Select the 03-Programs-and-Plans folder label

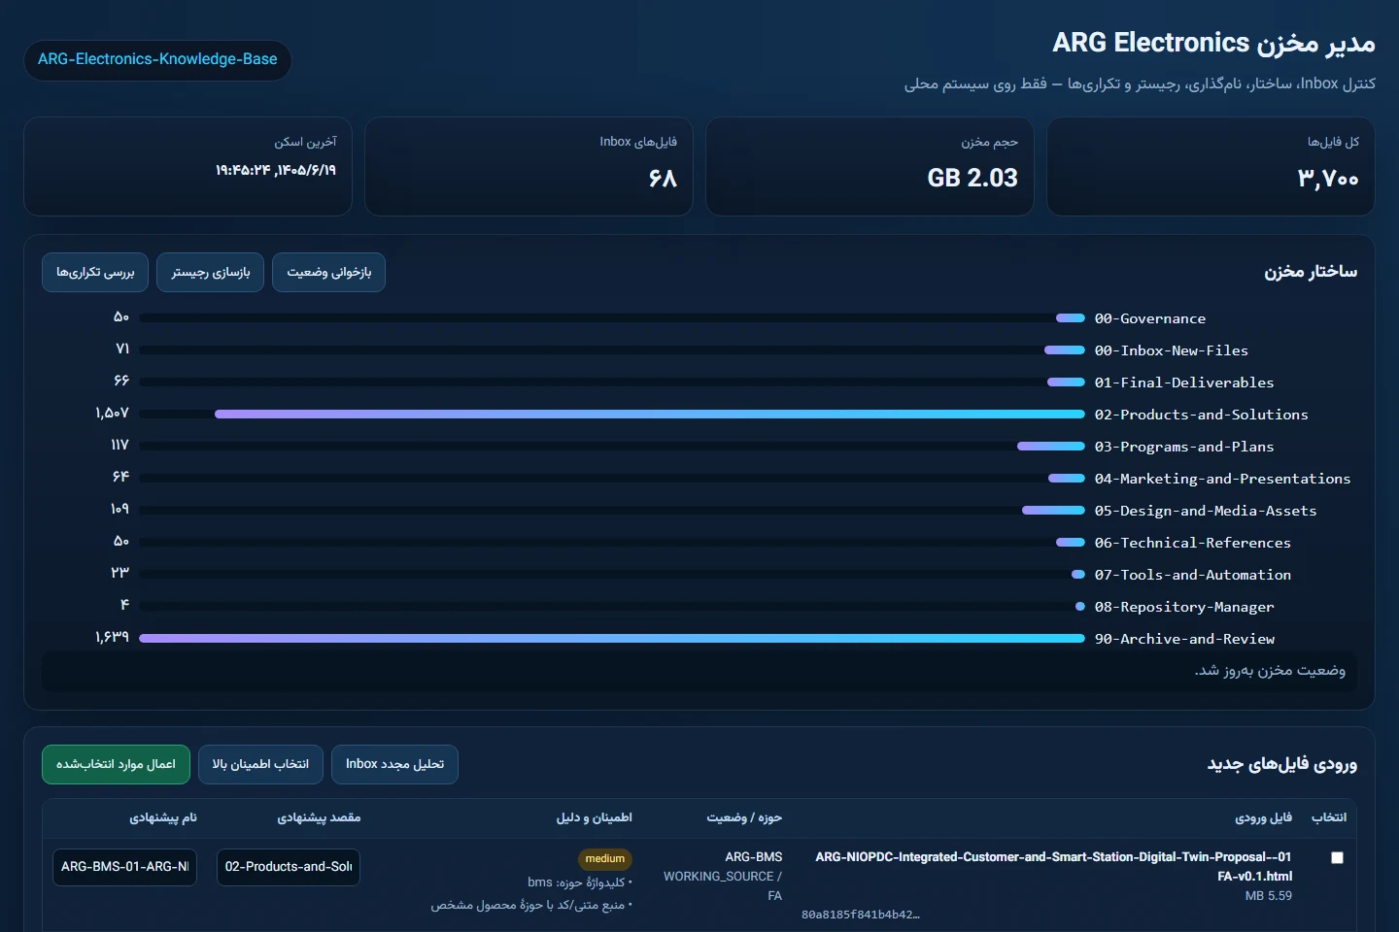click(1184, 447)
